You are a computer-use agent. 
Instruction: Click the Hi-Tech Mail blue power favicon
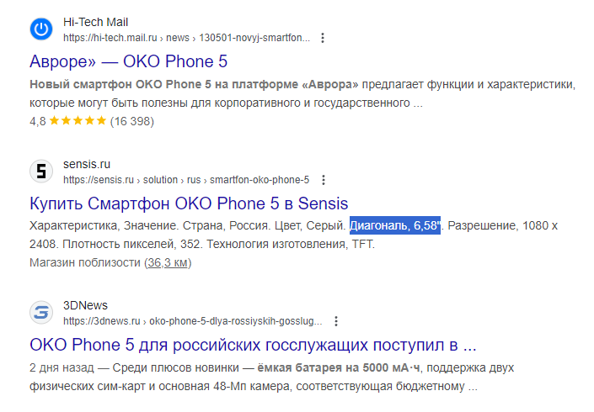point(41,29)
